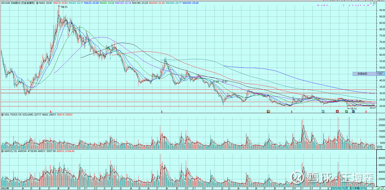Select the stock code 603348 title

[5, 3]
